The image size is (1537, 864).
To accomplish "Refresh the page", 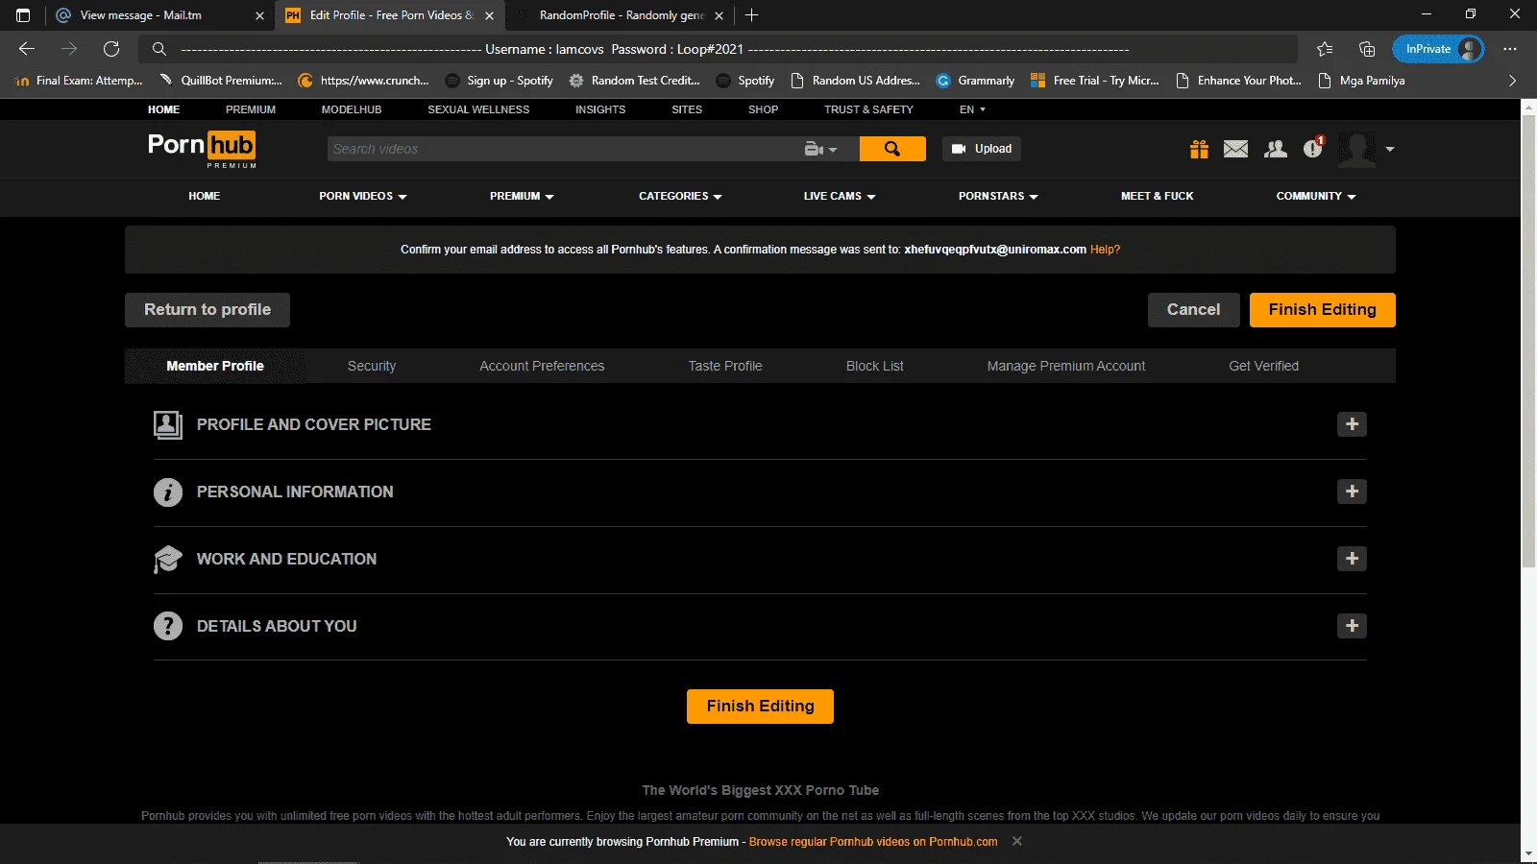I will pyautogui.click(x=111, y=49).
